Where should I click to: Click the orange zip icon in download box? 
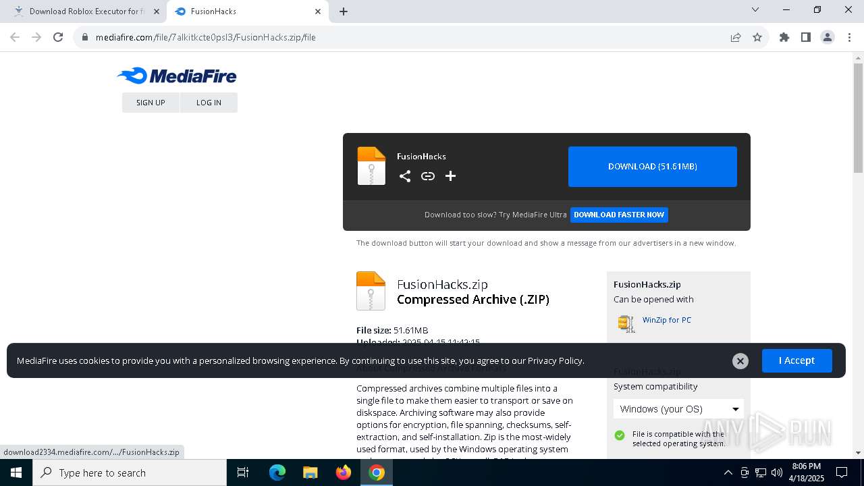(x=371, y=166)
